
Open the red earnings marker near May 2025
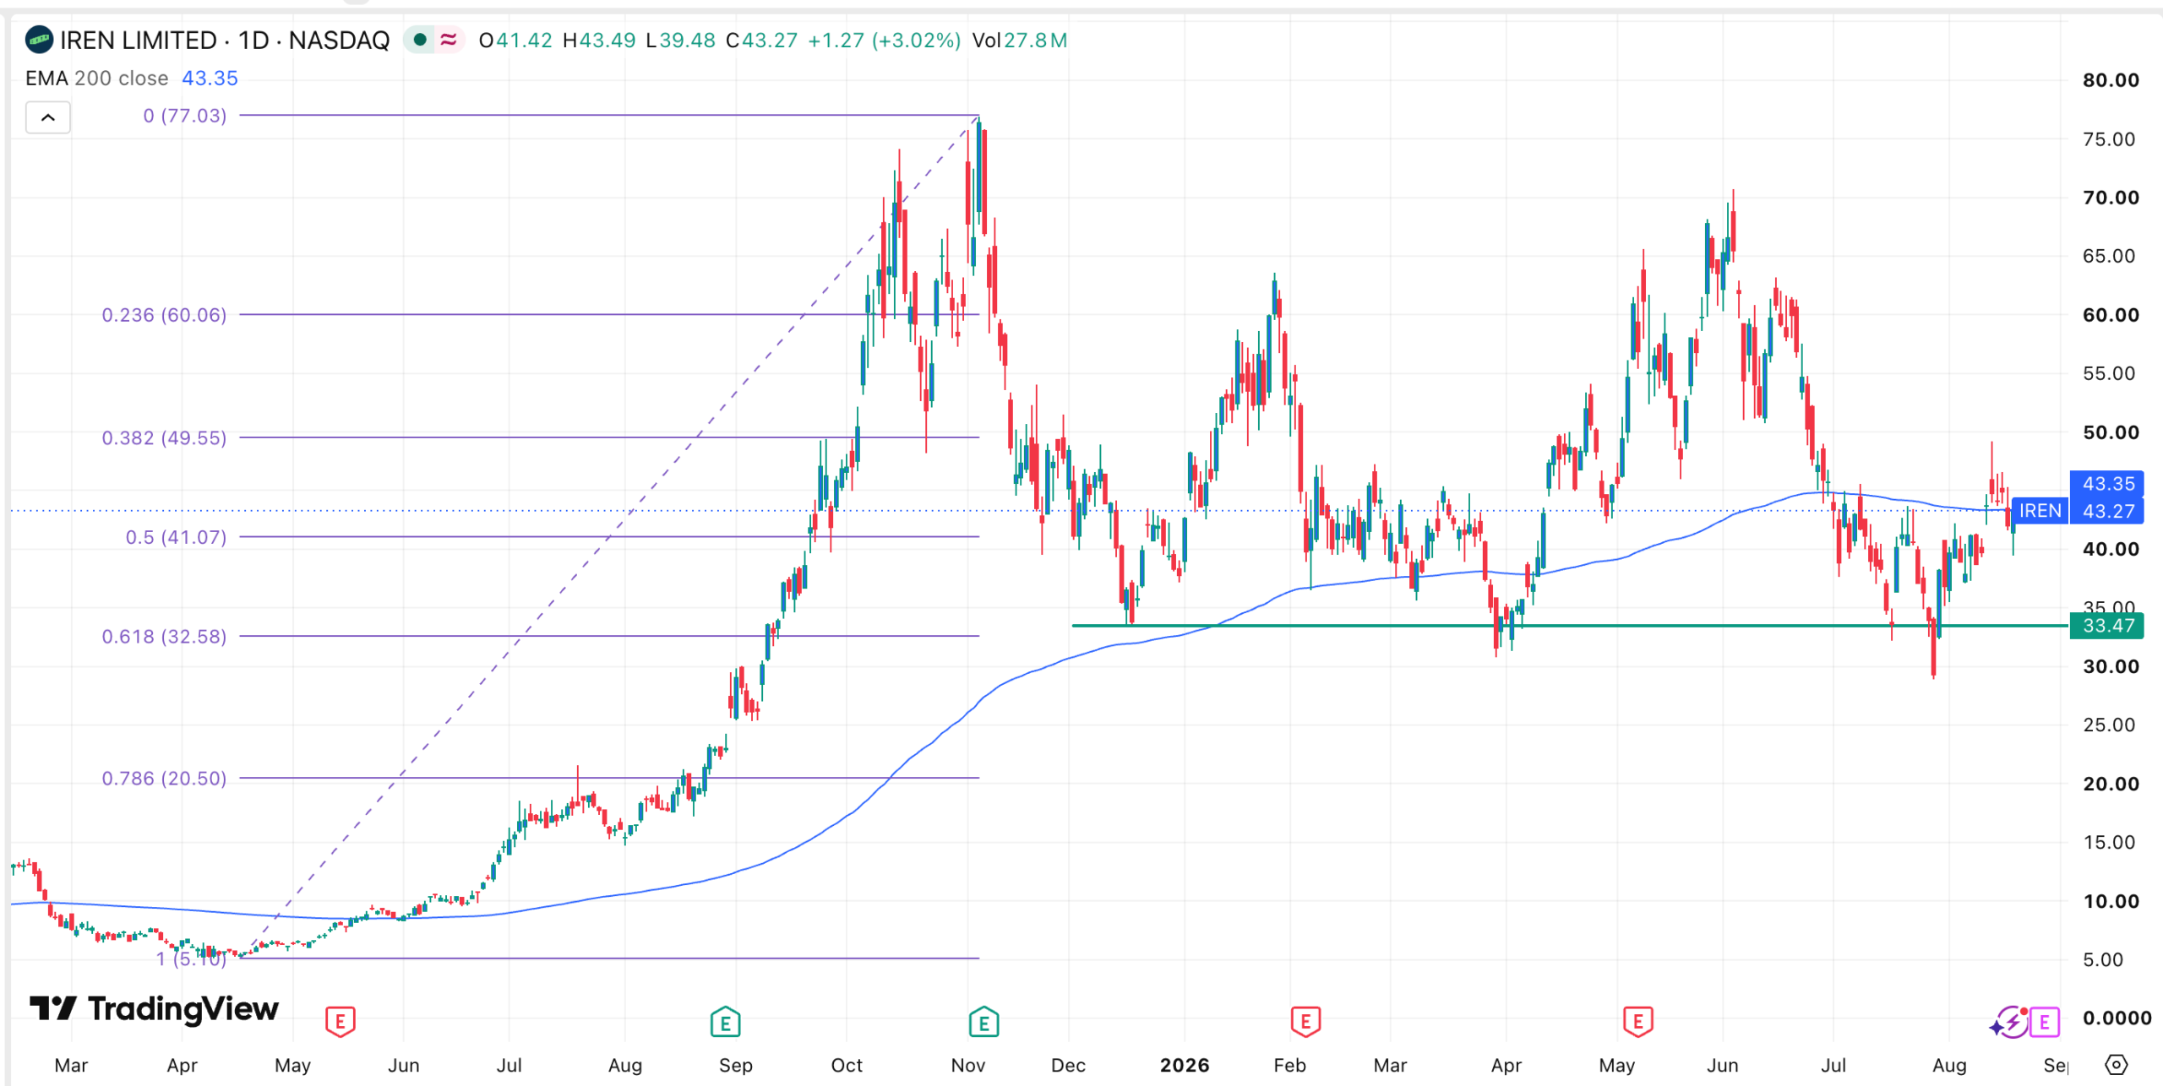[340, 1023]
